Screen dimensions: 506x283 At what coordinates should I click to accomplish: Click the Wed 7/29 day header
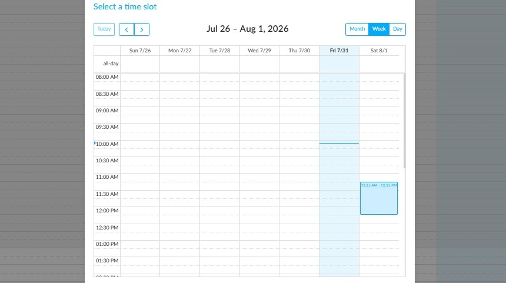coord(259,51)
